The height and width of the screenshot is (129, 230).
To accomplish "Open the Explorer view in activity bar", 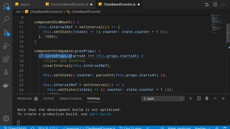I will pyautogui.click(x=6, y=6).
